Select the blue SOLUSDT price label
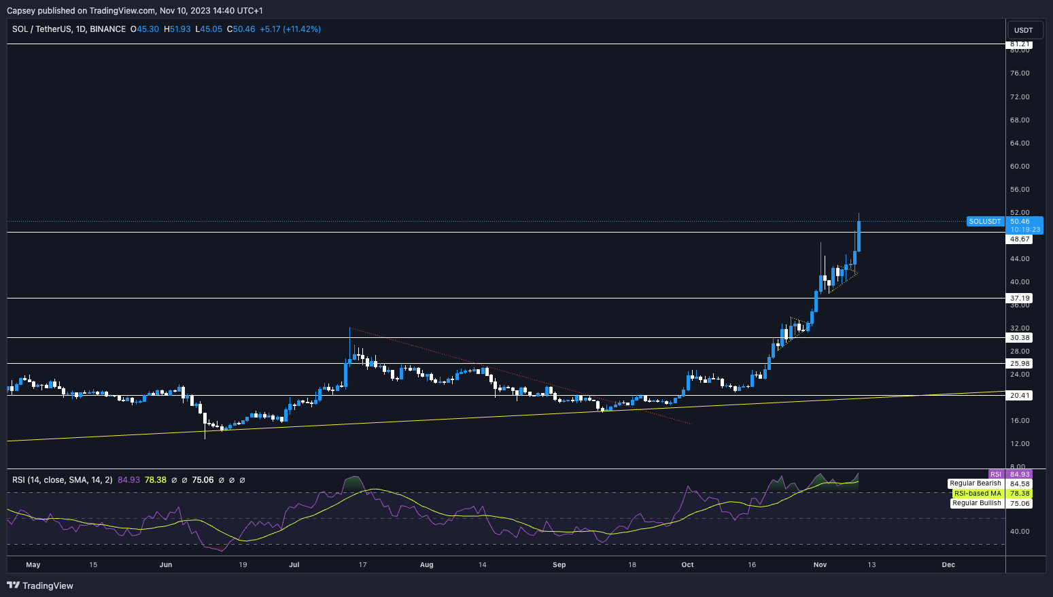Viewport: 1053px width, 597px height. pyautogui.click(x=985, y=222)
